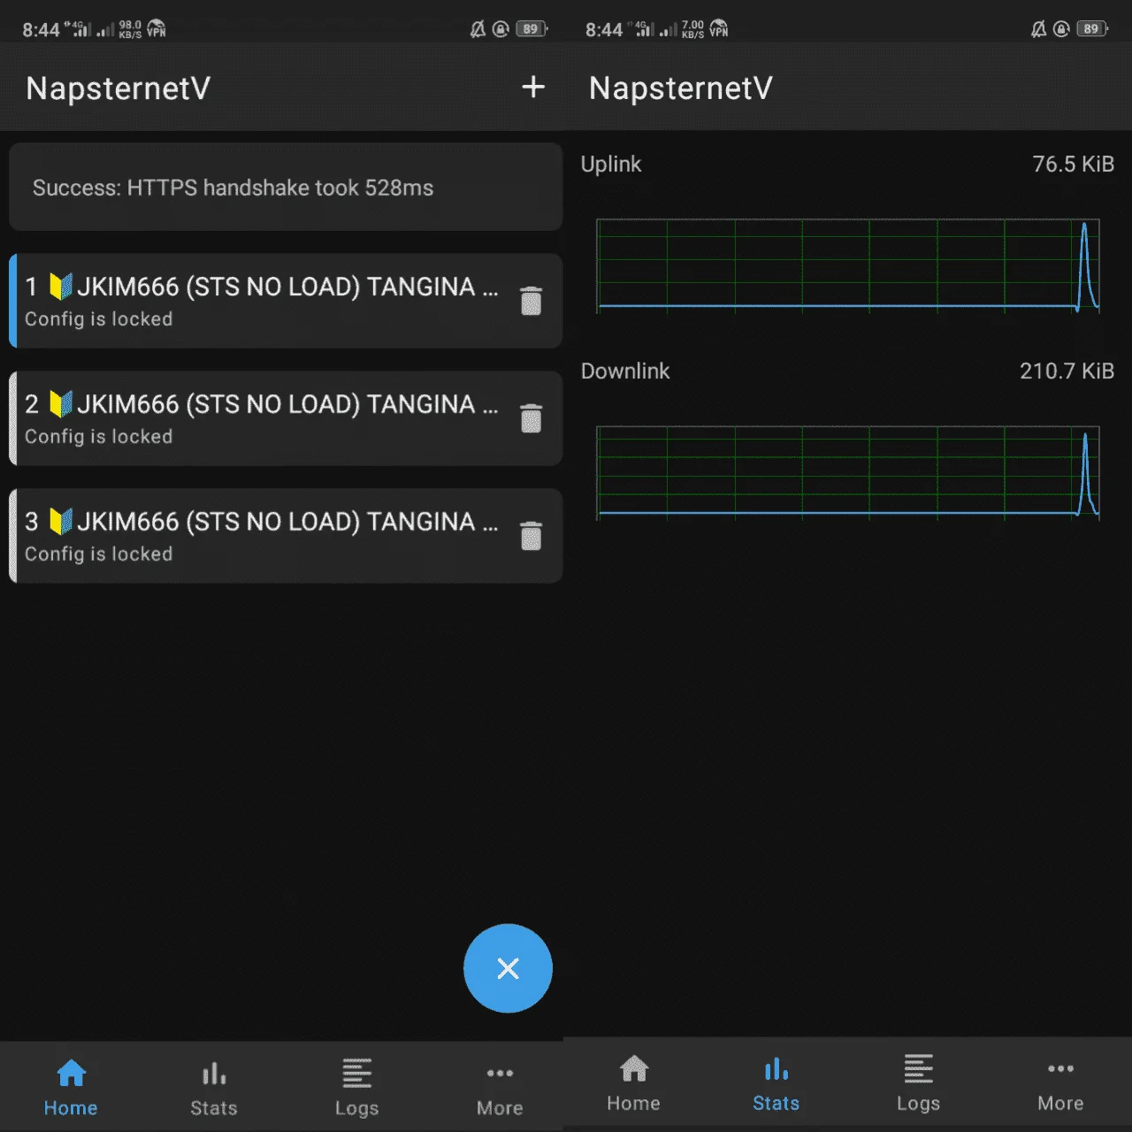The height and width of the screenshot is (1132, 1132).
Task: Tap battery indicator in left status bar
Action: [x=531, y=29]
